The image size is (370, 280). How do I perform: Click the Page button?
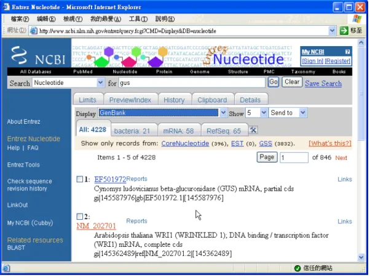click(x=267, y=157)
